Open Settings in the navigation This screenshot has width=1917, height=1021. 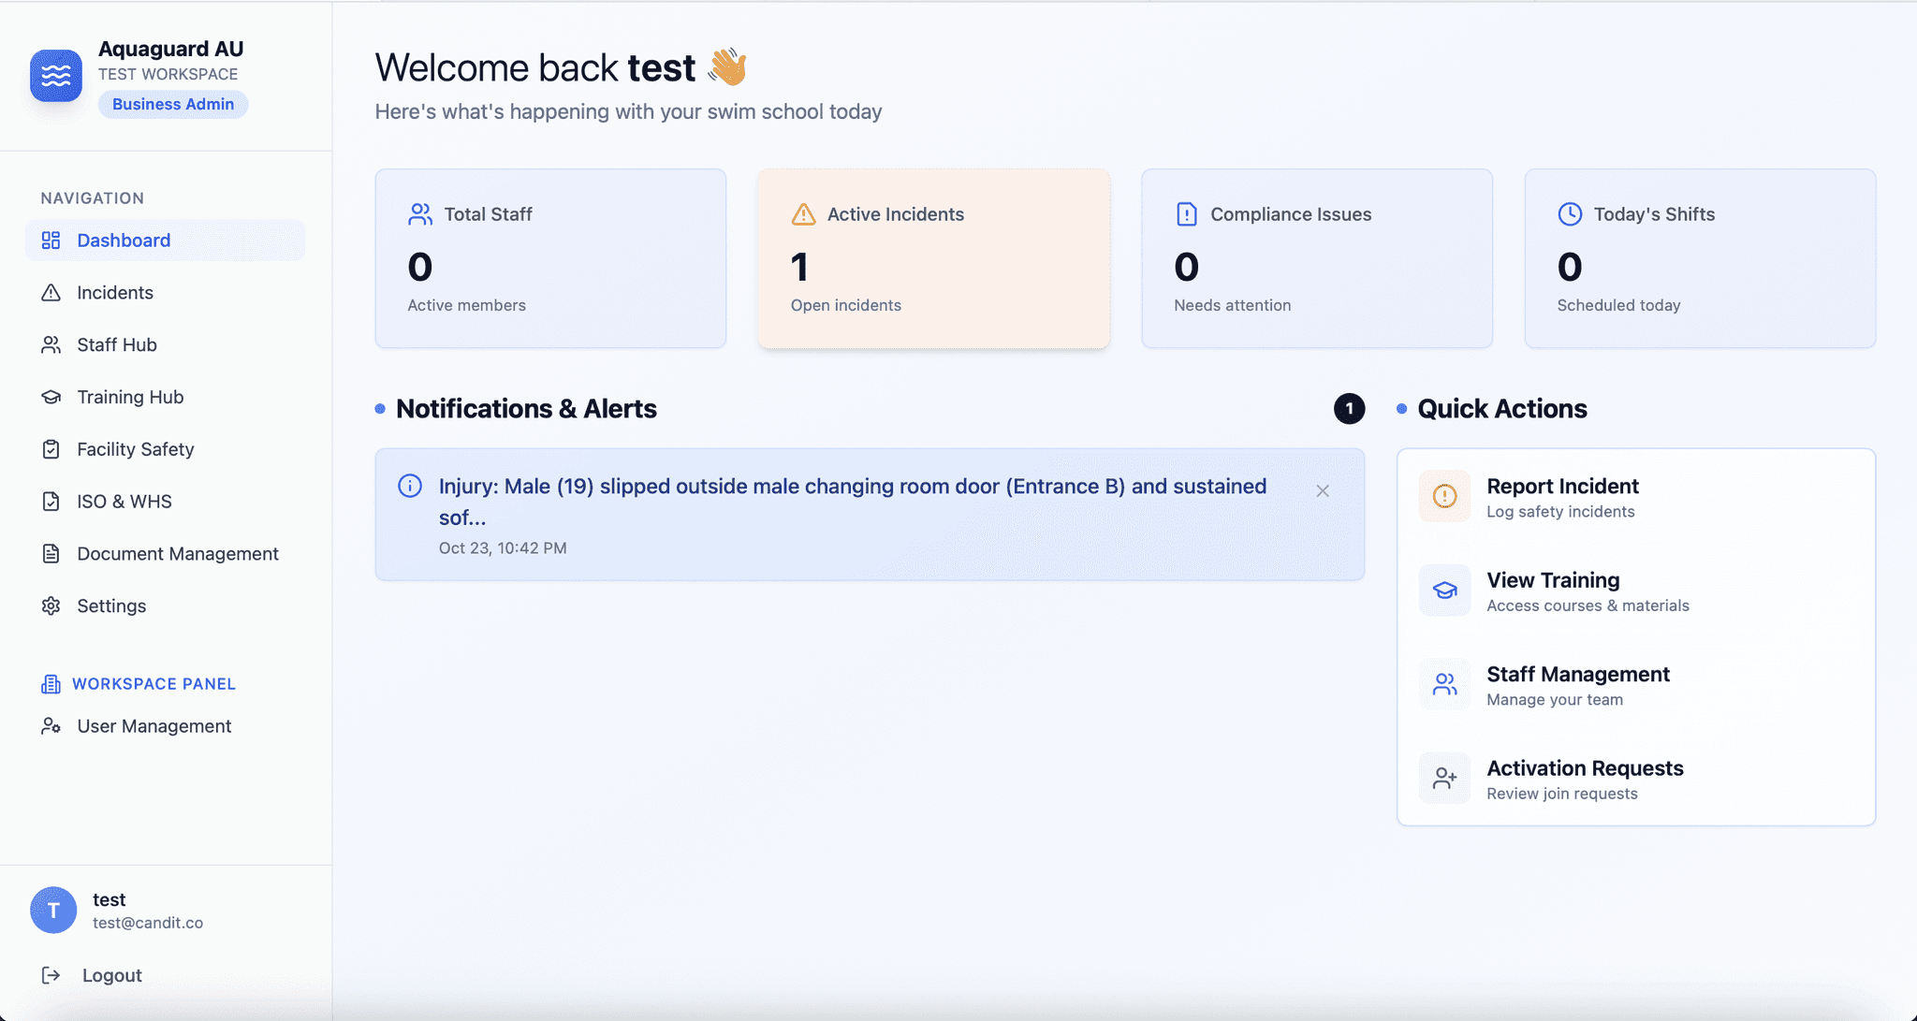coord(165,606)
